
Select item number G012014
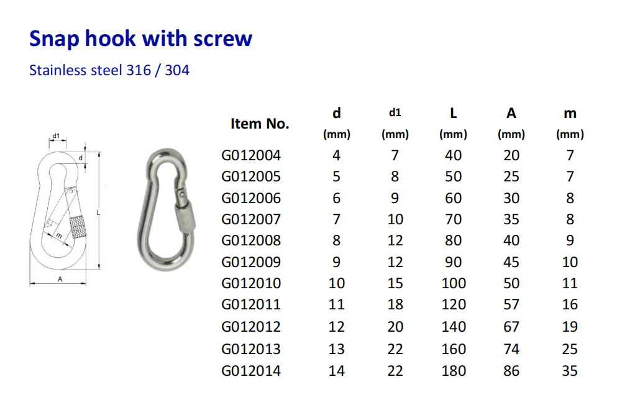coord(251,371)
